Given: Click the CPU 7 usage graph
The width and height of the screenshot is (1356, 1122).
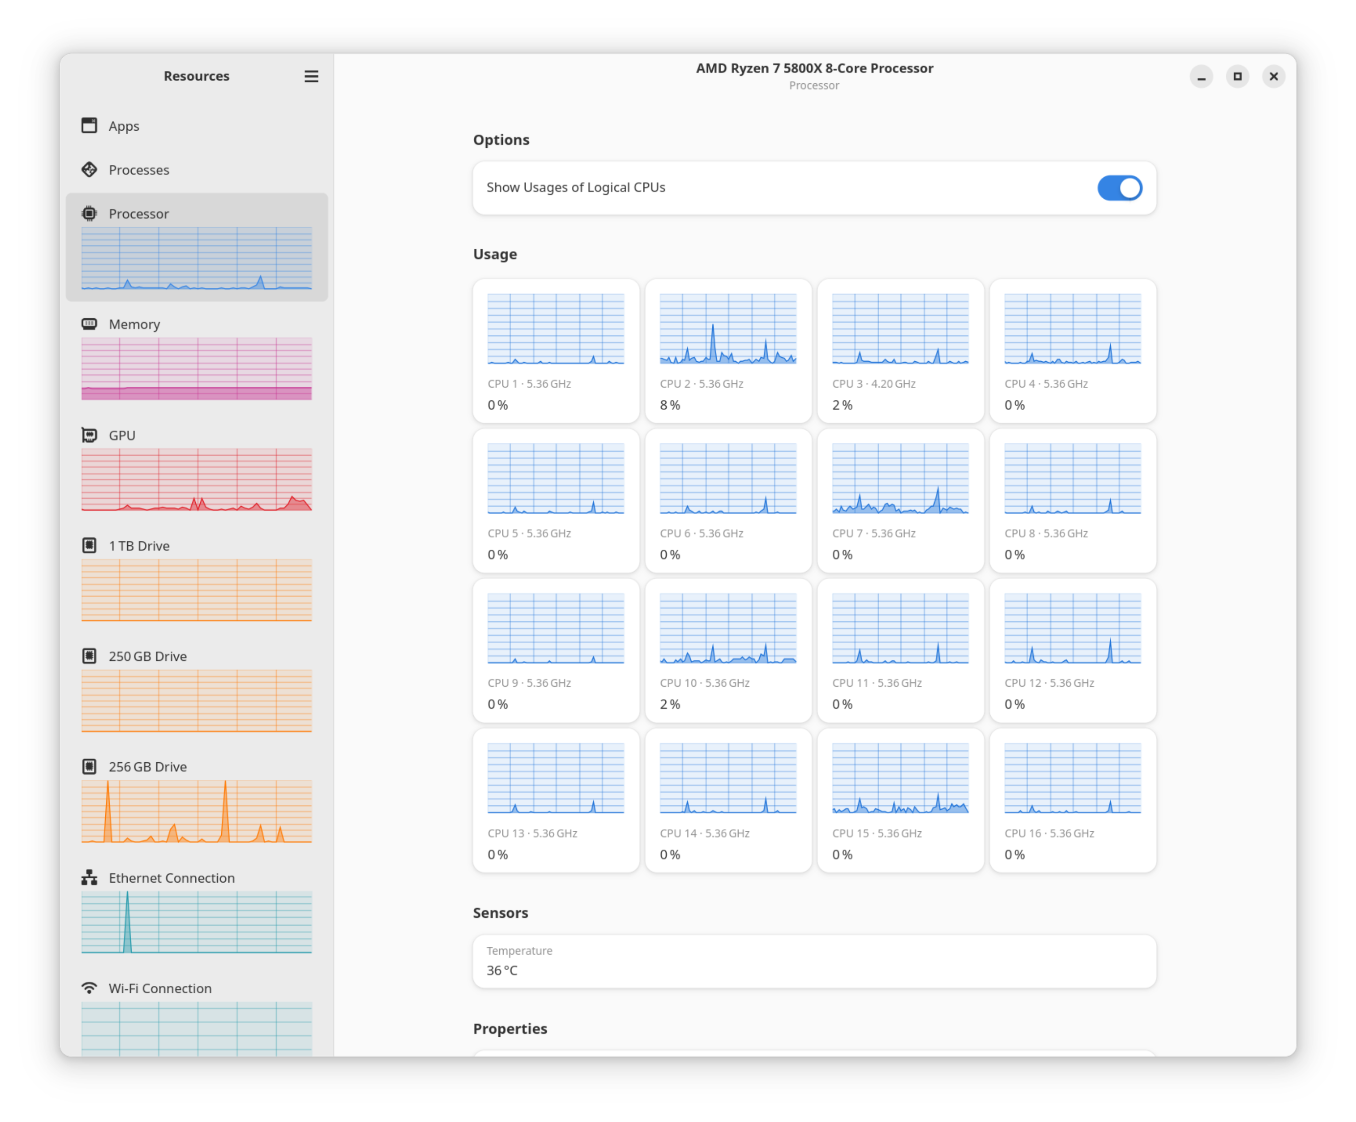Looking at the screenshot, I should pos(900,479).
